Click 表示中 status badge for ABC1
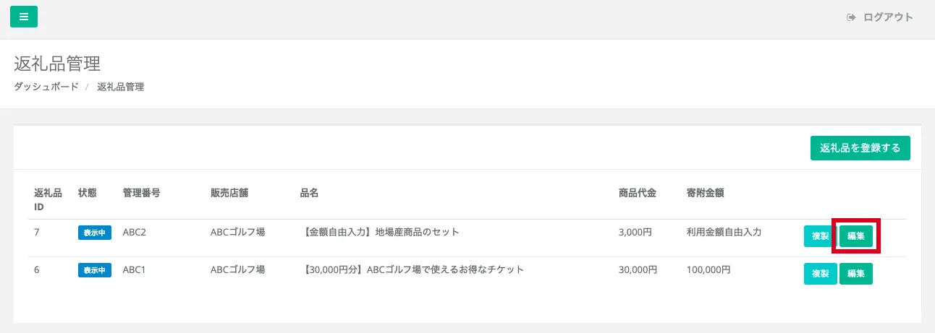935x333 pixels. 95,270
